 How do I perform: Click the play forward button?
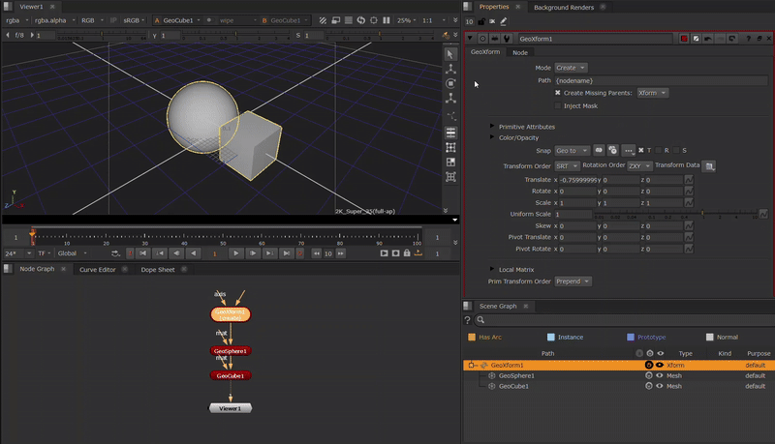[x=234, y=253]
